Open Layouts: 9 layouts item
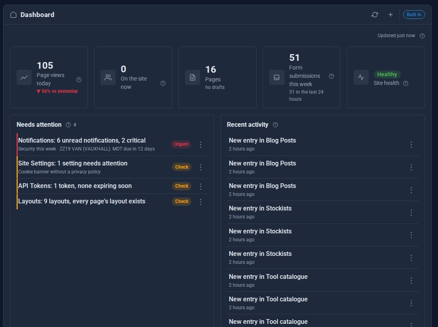438x327 pixels. [112, 201]
